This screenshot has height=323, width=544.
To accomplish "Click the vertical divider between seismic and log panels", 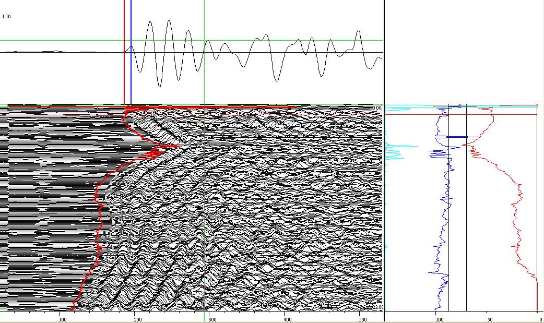I will [384, 209].
